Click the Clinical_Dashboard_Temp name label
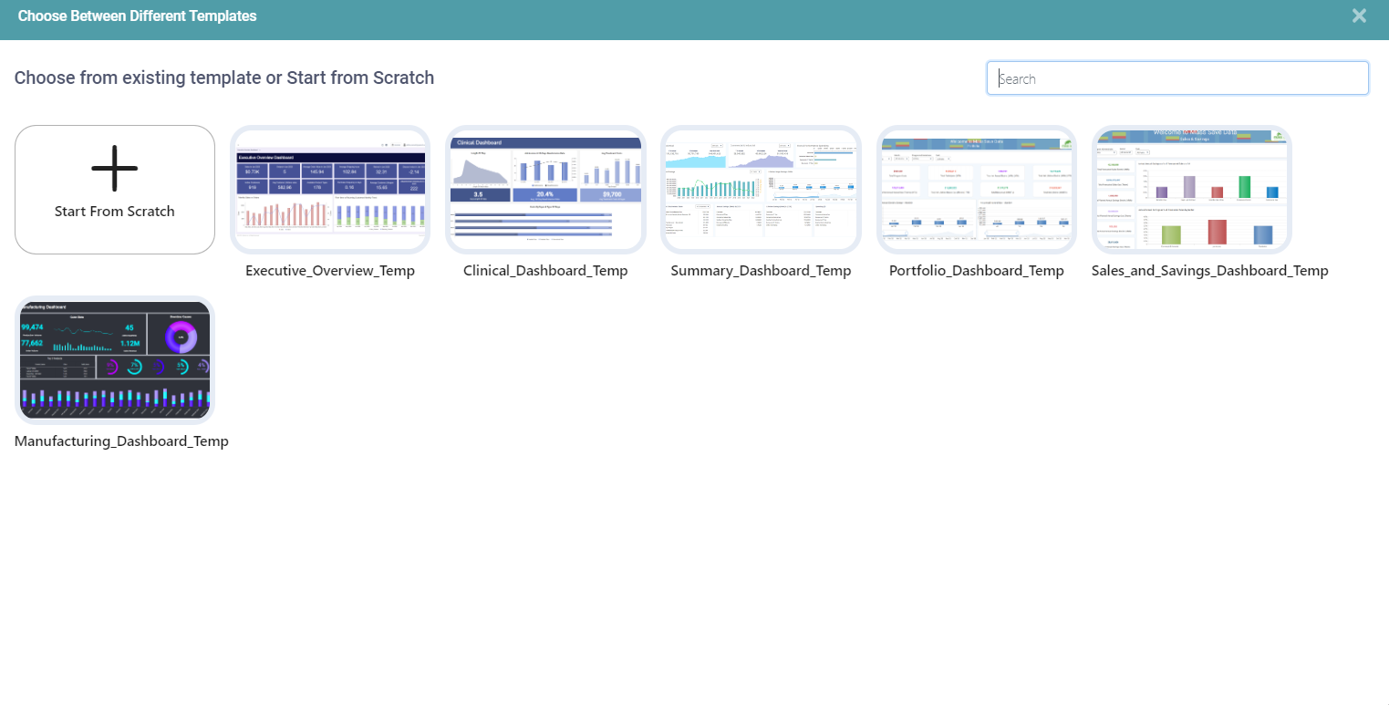Viewport: 1389px width, 705px height. tap(545, 271)
